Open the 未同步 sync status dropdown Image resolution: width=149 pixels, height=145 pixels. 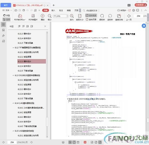pos(122,10)
